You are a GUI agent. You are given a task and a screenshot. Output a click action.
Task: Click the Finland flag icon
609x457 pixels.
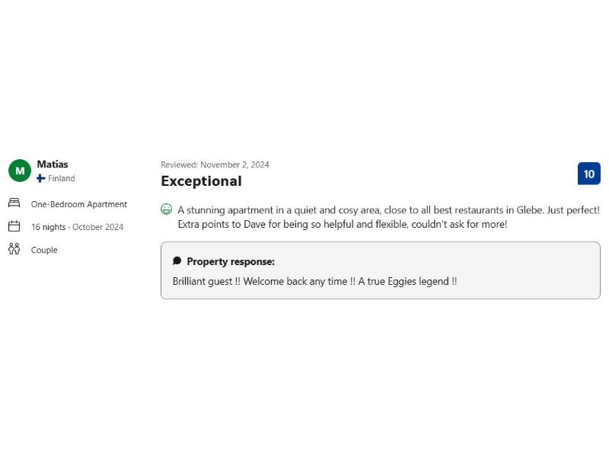[x=41, y=178]
